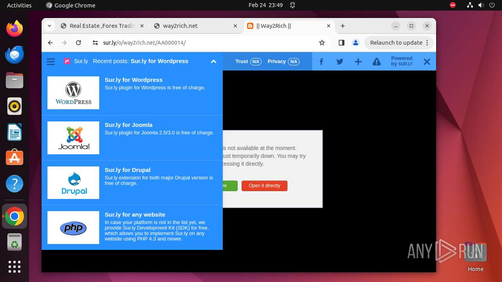Open Joomla logo thumbnail
The image size is (502, 282).
[73, 138]
